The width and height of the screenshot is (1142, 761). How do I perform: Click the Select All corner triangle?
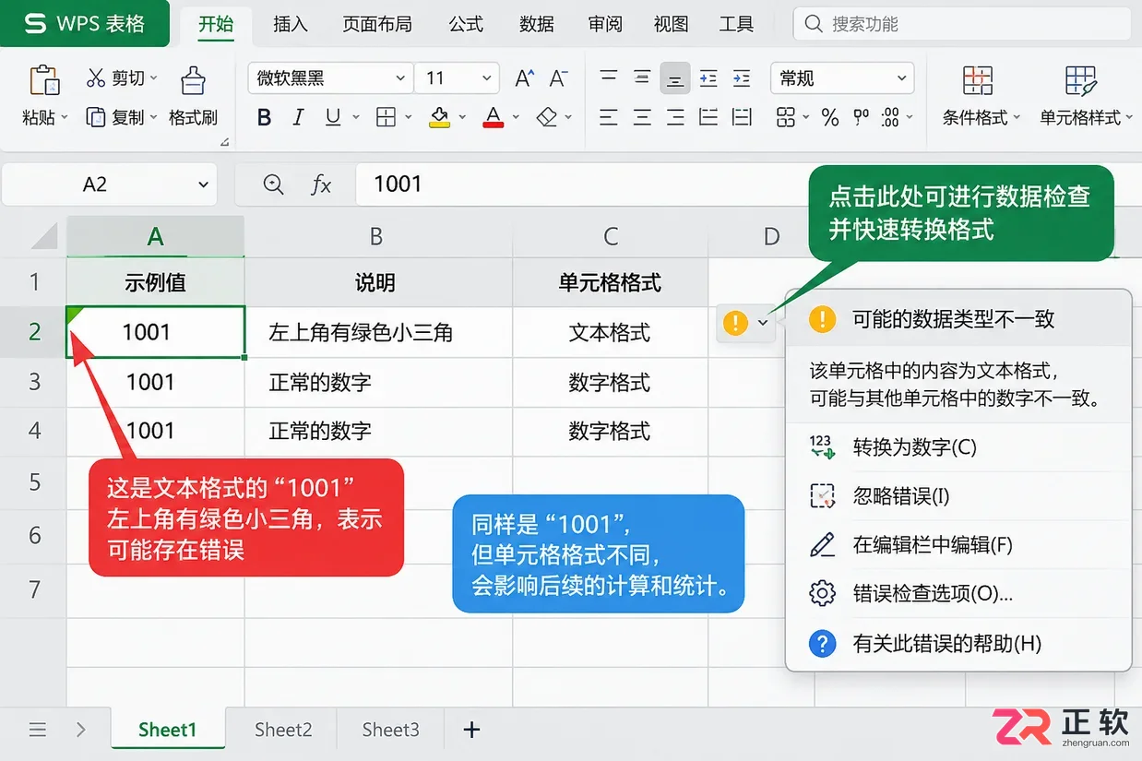click(x=43, y=237)
